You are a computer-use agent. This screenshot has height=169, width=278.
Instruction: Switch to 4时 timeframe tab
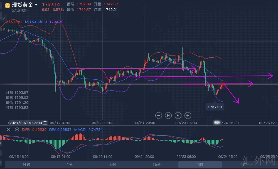[243, 165]
